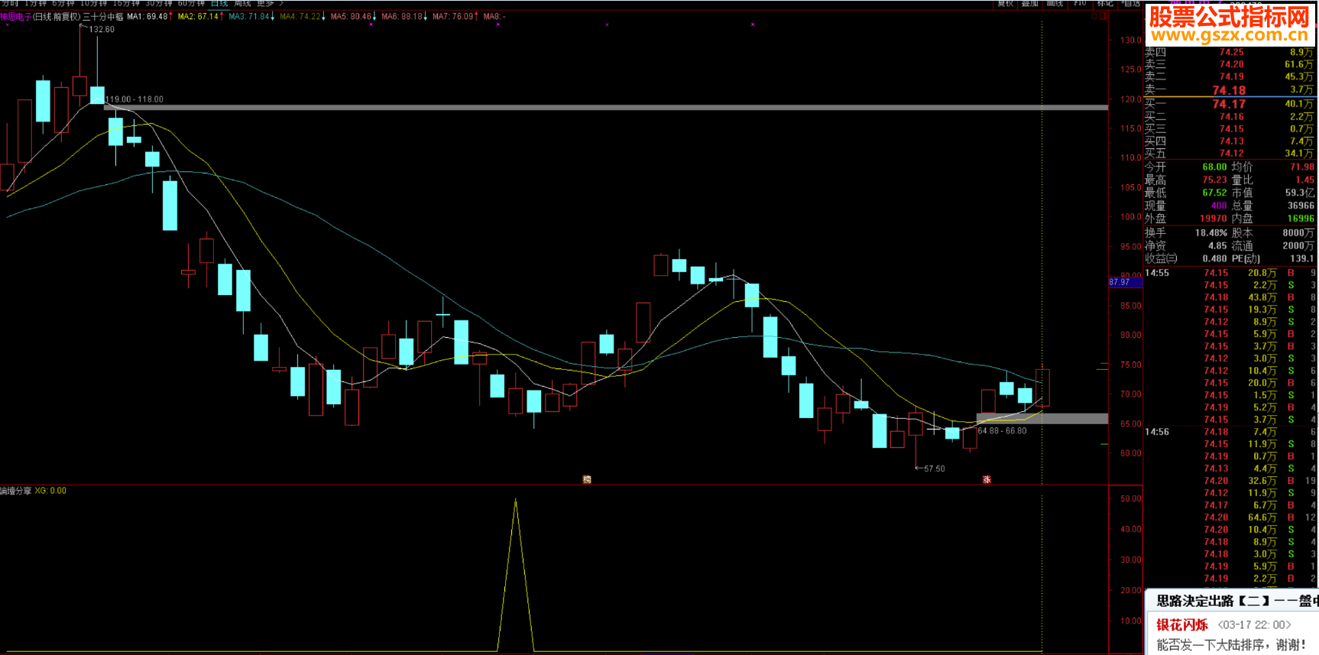
Task: Switch to the 分时 intraday chart tab
Action: pyautogui.click(x=10, y=3)
